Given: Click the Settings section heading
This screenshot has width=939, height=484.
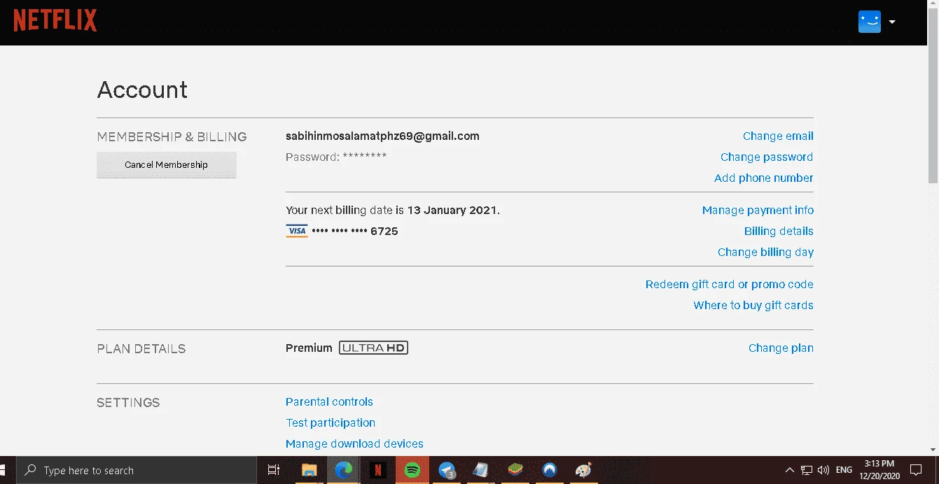Looking at the screenshot, I should 128,403.
